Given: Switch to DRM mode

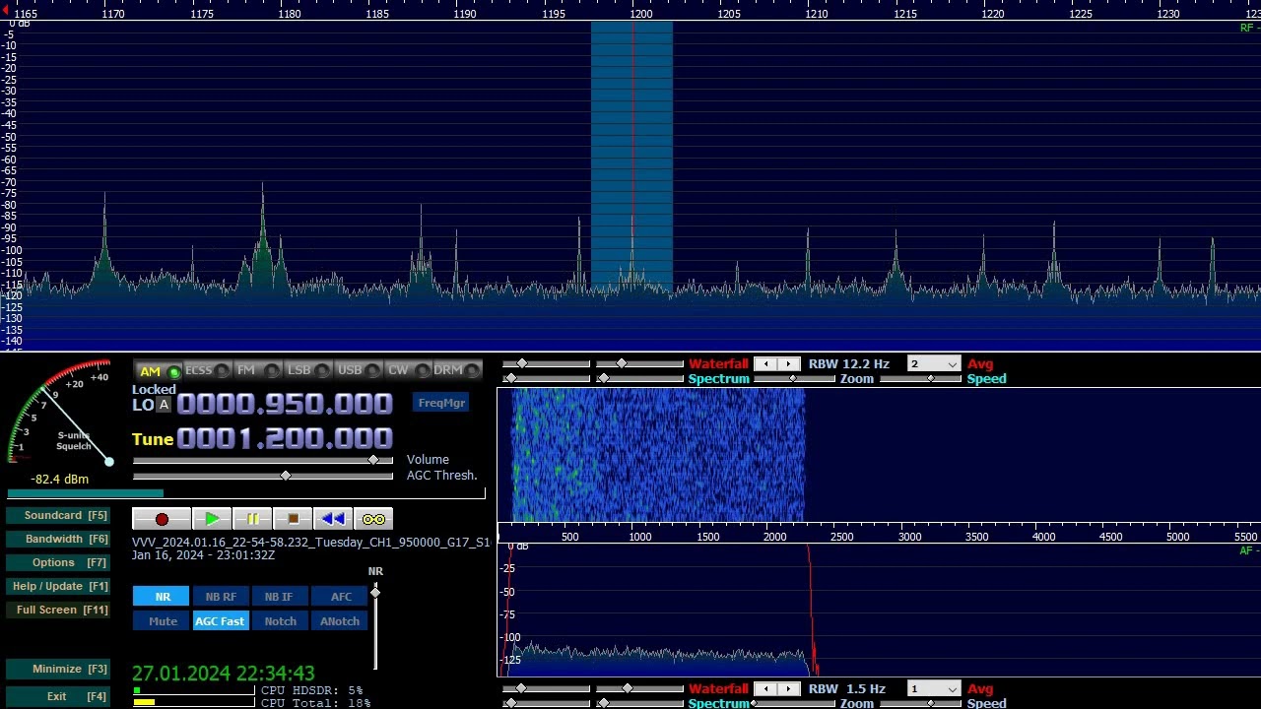Looking at the screenshot, I should click(x=457, y=370).
